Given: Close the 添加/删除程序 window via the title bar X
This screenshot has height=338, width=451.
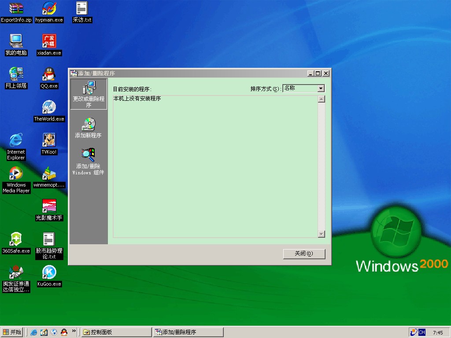Looking at the screenshot, I should click(325, 73).
